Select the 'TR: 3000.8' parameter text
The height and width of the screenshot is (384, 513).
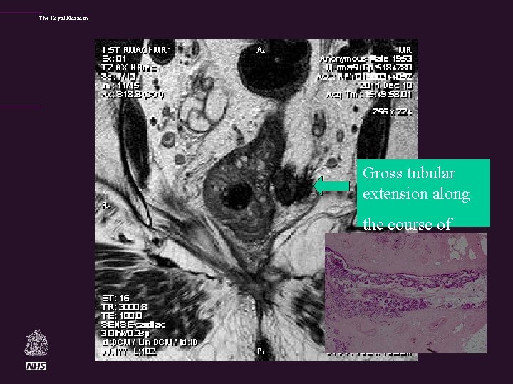point(124,307)
